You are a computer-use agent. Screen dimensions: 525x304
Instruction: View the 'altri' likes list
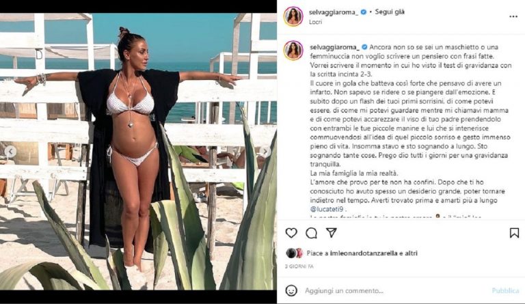click(x=411, y=253)
